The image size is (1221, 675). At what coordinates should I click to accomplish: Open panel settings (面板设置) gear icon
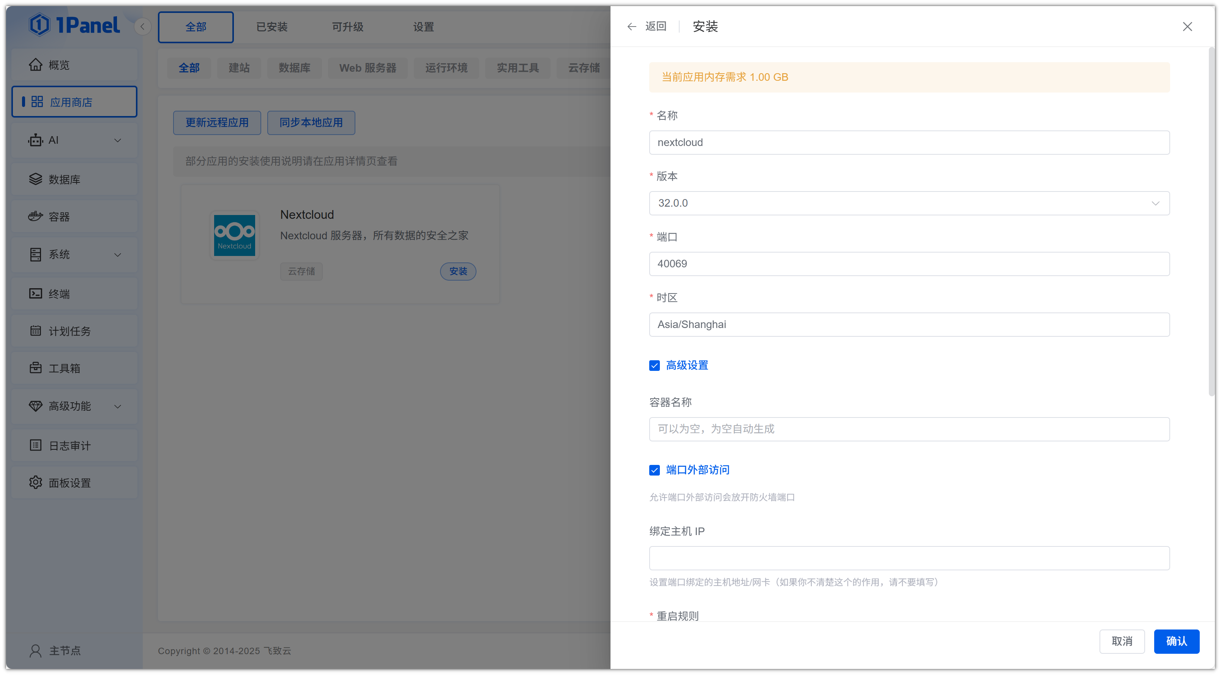(36, 482)
